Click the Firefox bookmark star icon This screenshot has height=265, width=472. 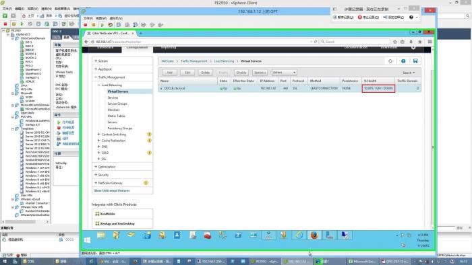click(395, 42)
